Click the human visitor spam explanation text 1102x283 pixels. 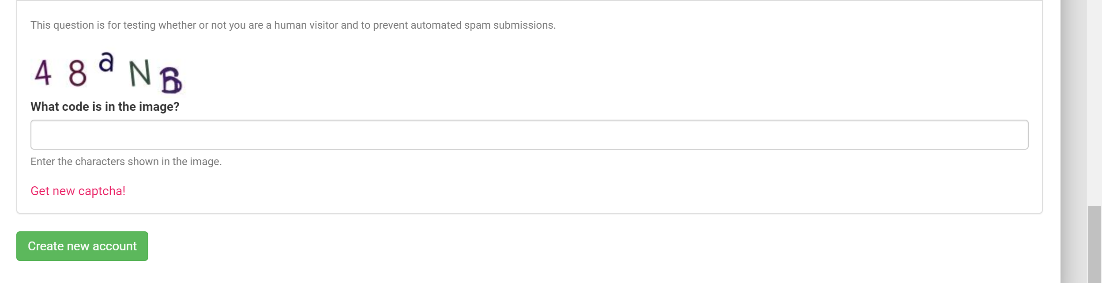(293, 25)
